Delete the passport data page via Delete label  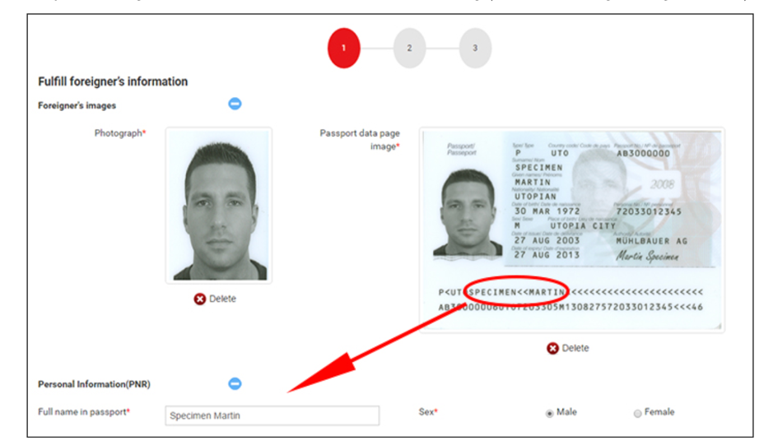pos(575,348)
